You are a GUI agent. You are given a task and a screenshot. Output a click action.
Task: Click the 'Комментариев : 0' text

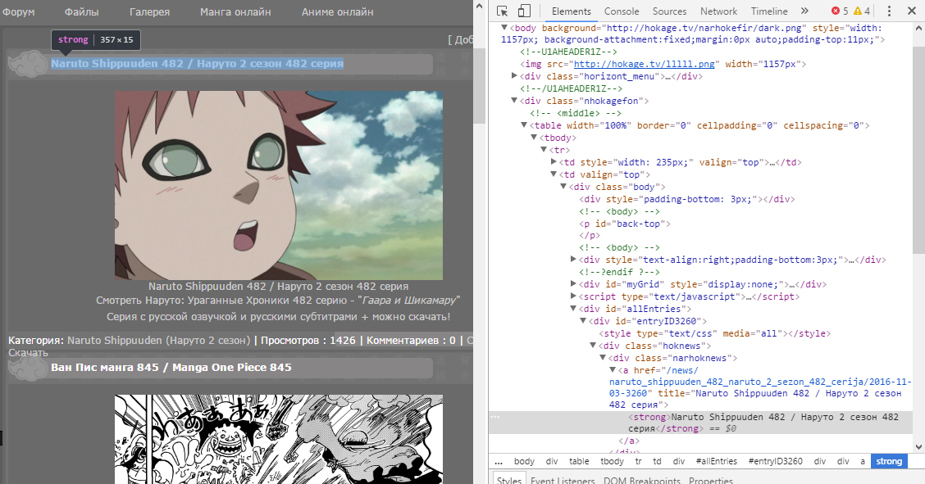click(411, 341)
